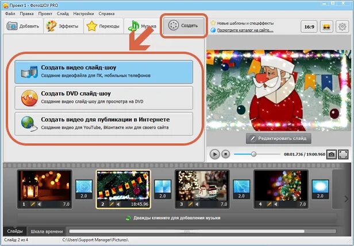
Task: Switch to the Эффекты tab
Action: 63,26
